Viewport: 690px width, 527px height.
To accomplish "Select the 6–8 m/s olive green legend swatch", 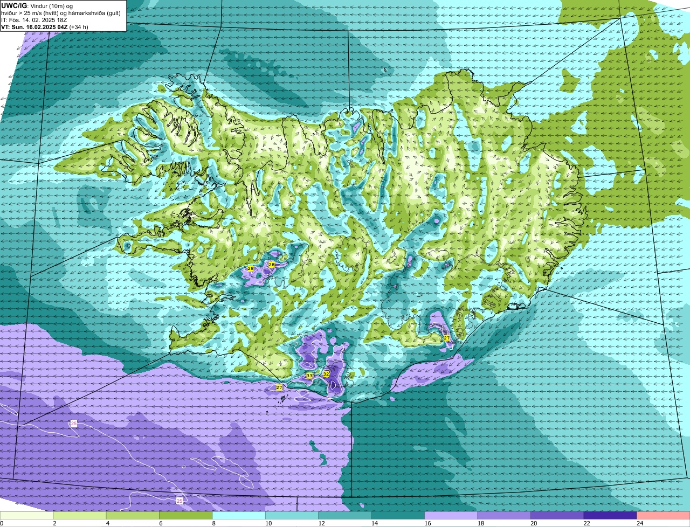I will [x=186, y=516].
